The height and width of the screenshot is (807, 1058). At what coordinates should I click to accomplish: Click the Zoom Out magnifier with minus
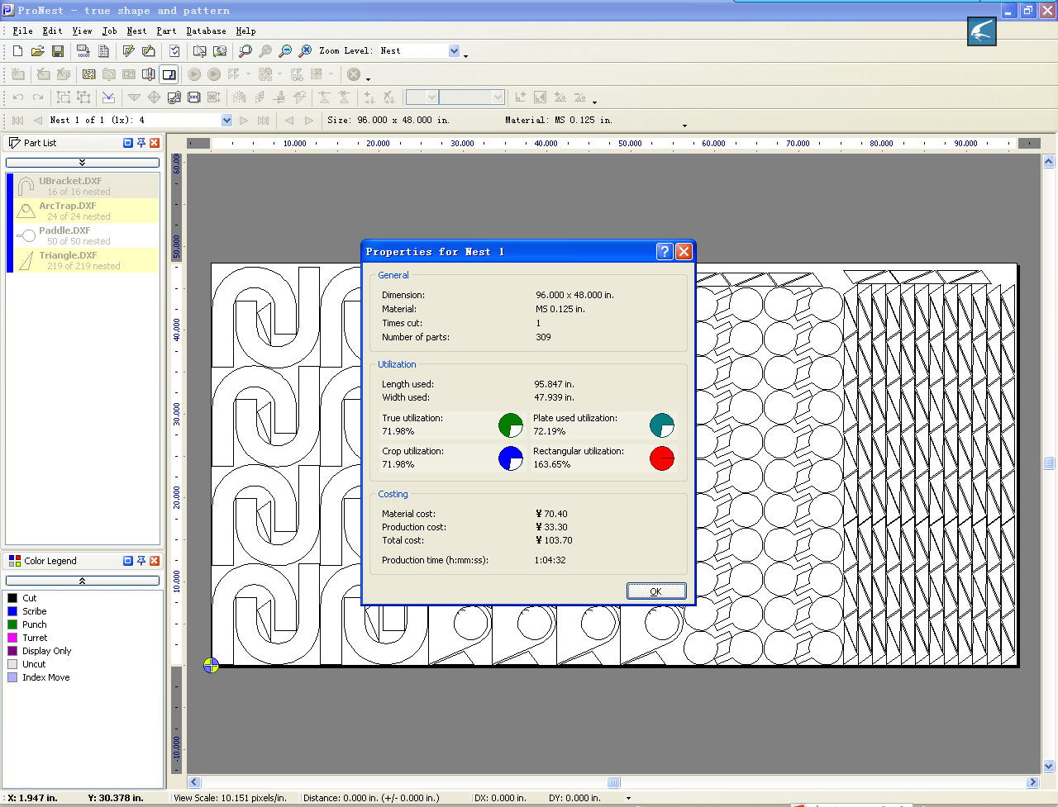click(285, 51)
